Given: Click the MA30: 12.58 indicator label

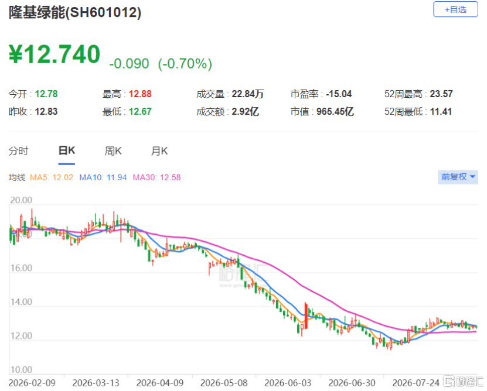Looking at the screenshot, I should [157, 177].
